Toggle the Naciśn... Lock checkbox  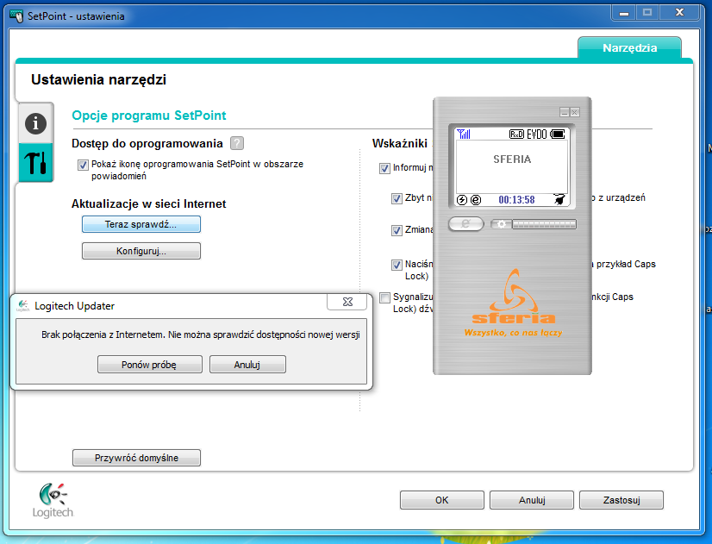click(x=397, y=265)
